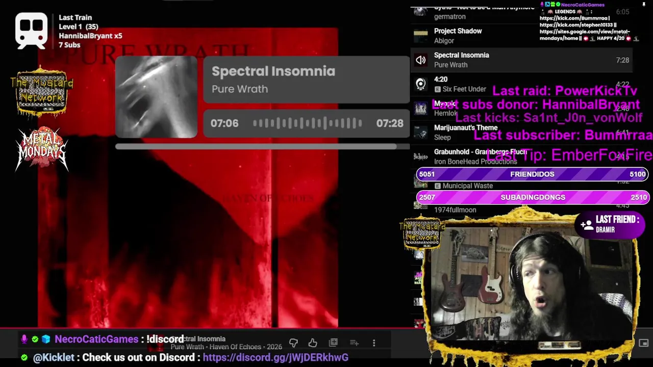
Task: Click the Last subscriber: Bummrraa text
Action: pos(563,135)
